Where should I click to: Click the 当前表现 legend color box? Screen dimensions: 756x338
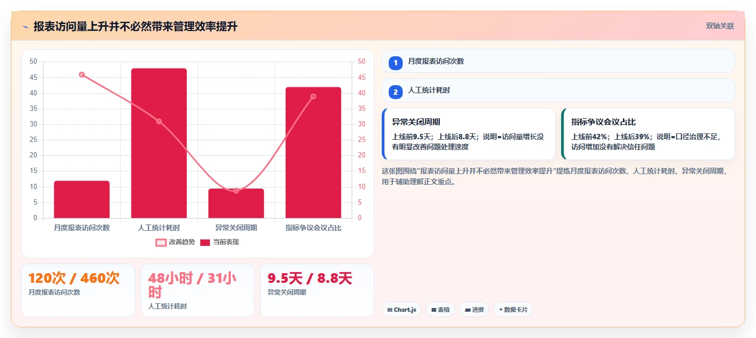(205, 242)
